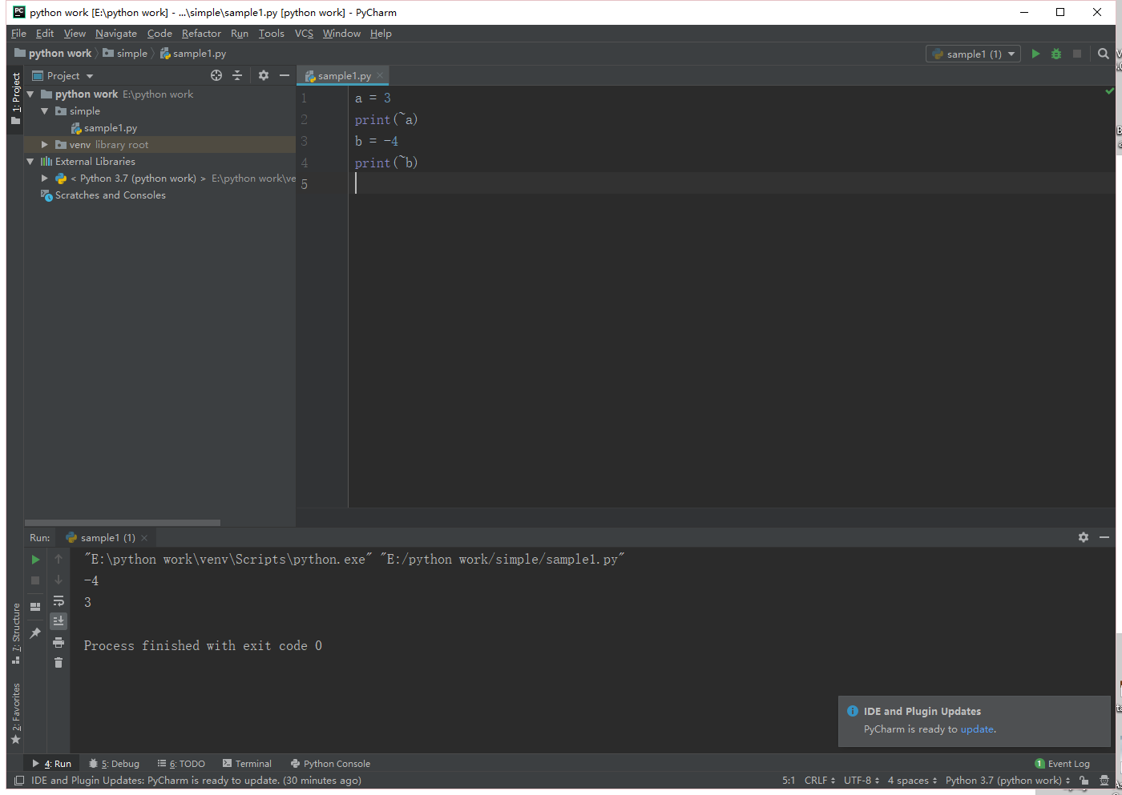Screen dimensions: 1122x795
Task: Expand the venv library root folder
Action: (45, 145)
